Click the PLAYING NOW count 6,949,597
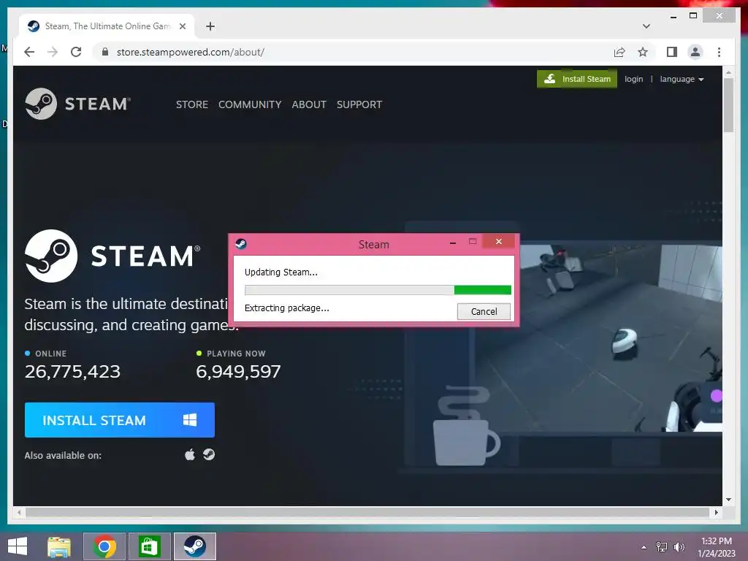Viewport: 748px width, 561px height. (x=238, y=371)
